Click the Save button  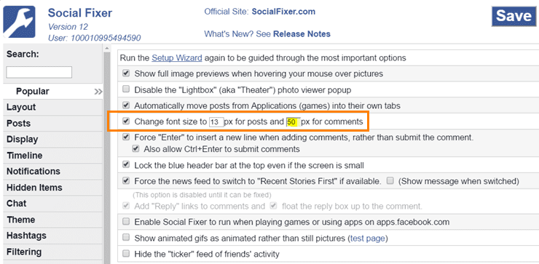coord(514,16)
